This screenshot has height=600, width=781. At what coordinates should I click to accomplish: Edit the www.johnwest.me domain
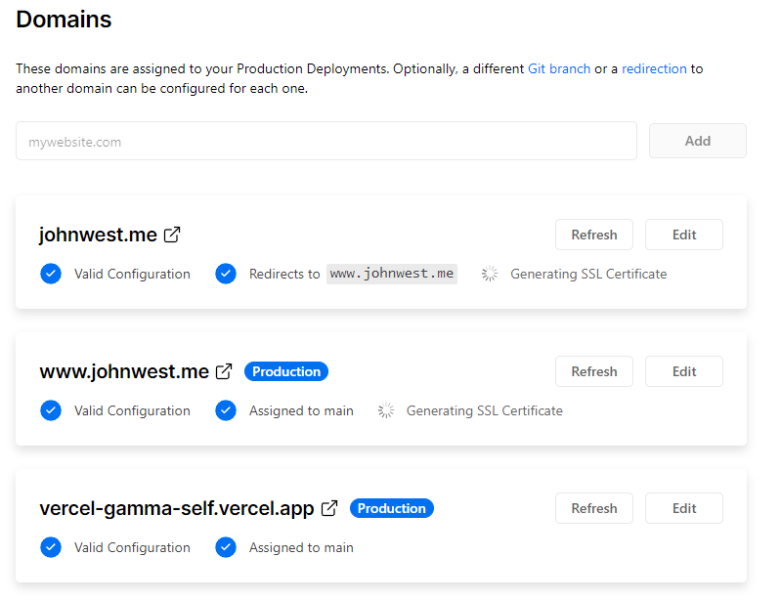tap(684, 371)
